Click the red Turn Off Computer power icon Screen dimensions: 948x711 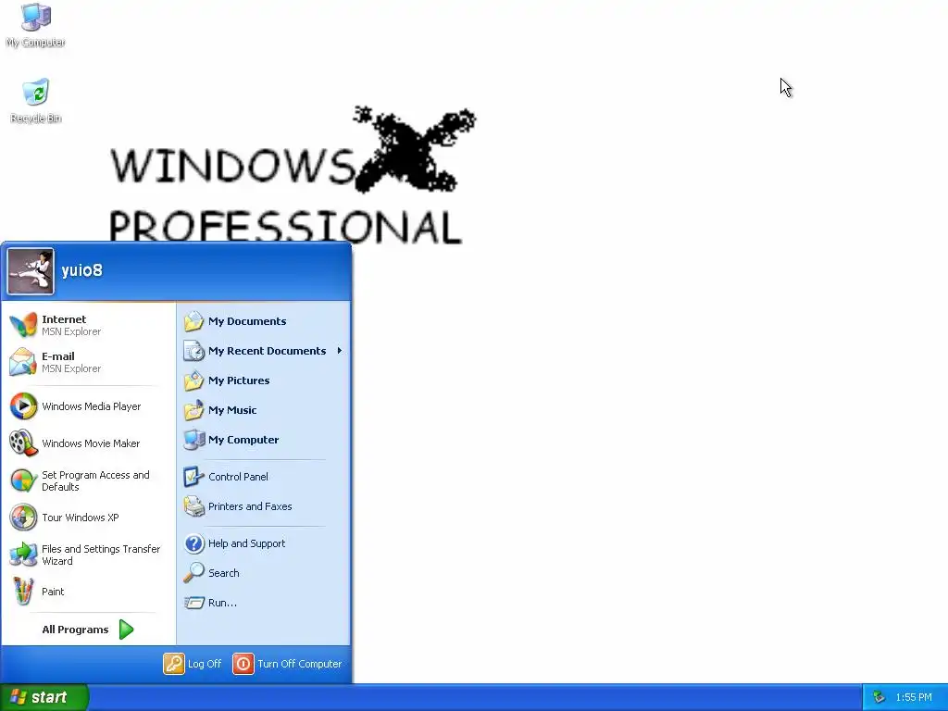click(243, 664)
